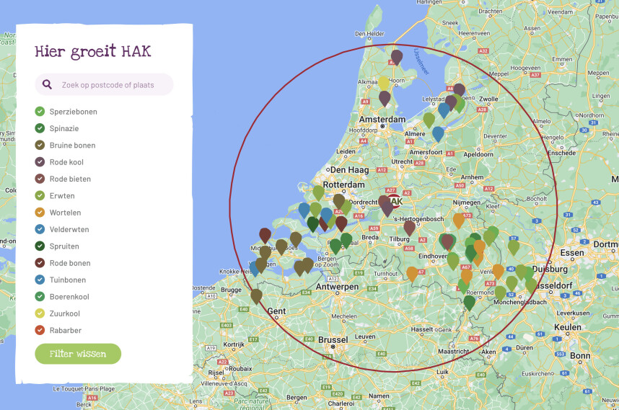Click the Amsterdam city label on map
619x410 pixels.
pos(382,120)
